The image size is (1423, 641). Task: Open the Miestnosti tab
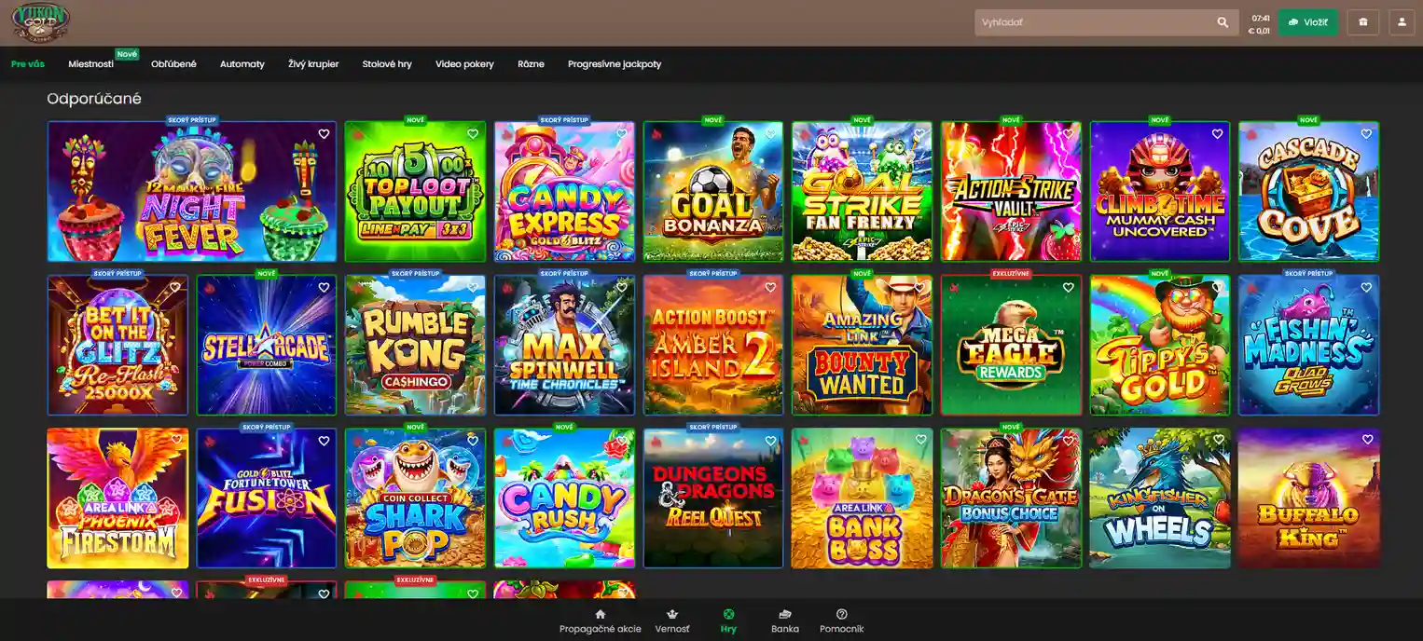point(90,64)
